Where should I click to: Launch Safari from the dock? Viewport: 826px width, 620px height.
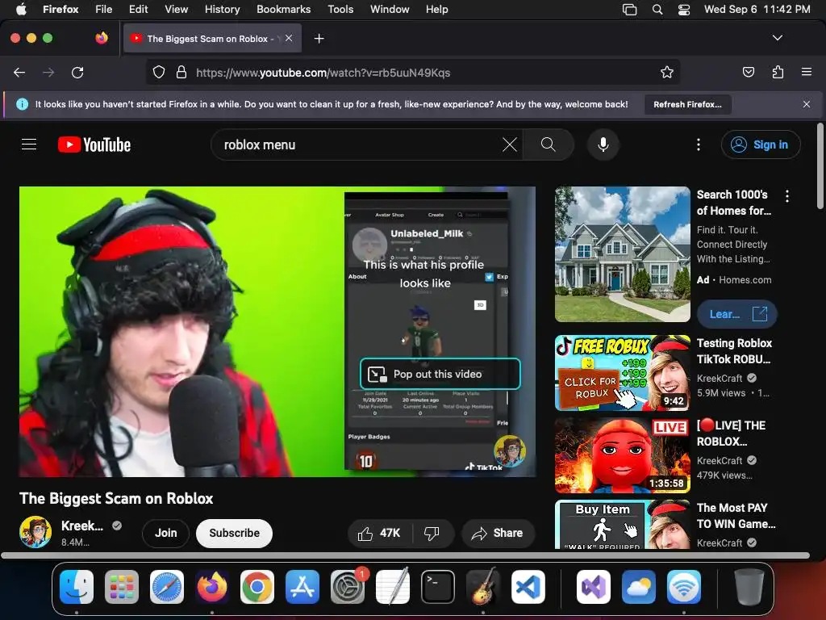tap(167, 587)
